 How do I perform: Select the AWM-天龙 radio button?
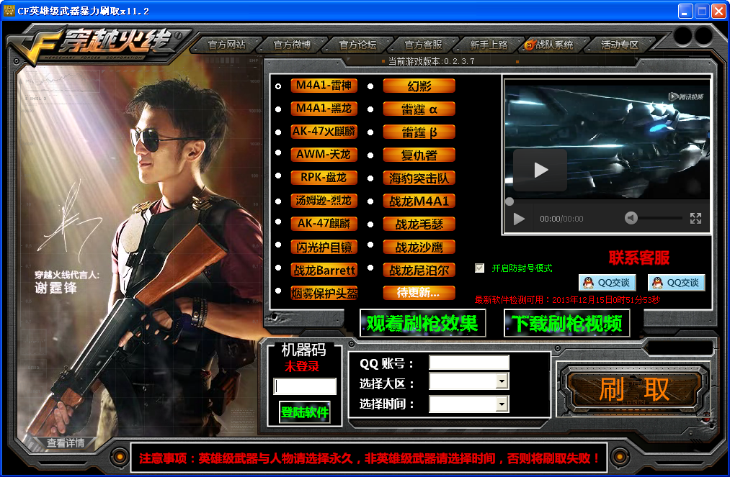click(x=278, y=153)
